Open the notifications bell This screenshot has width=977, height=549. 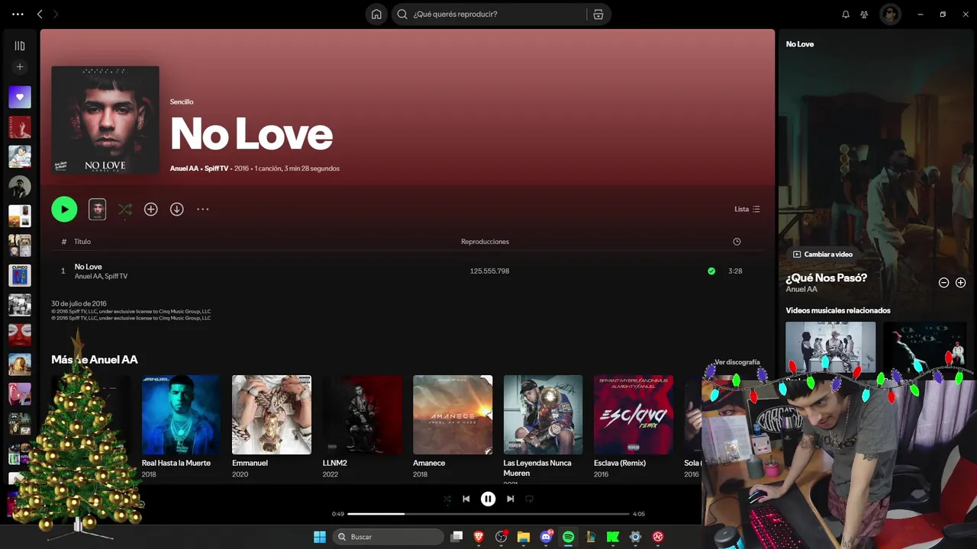pyautogui.click(x=846, y=14)
